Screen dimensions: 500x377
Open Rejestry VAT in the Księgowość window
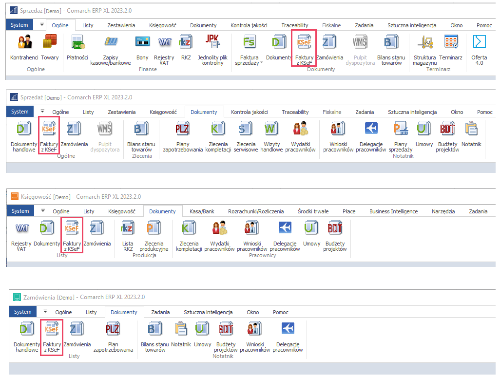point(21,236)
